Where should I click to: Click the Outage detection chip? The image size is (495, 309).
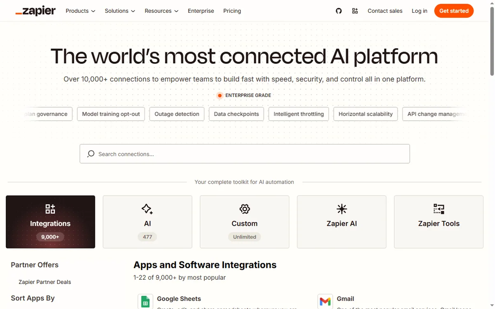177,114
